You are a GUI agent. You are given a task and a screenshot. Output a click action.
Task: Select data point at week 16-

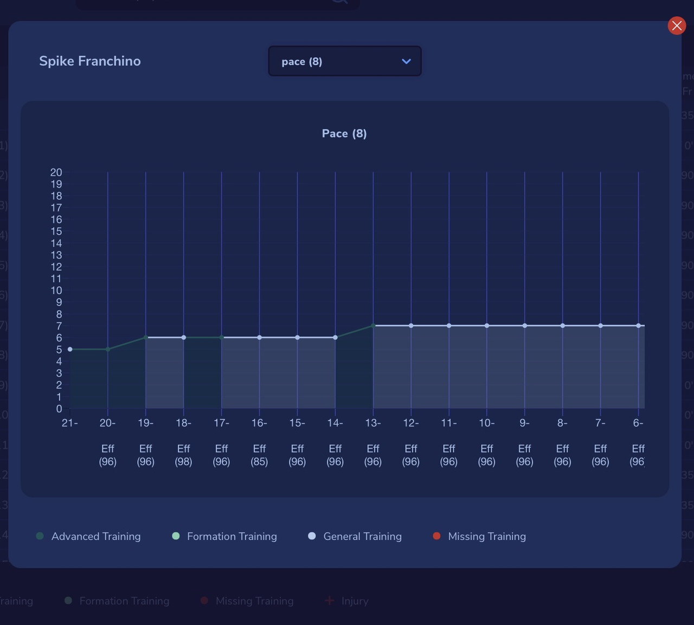click(259, 337)
